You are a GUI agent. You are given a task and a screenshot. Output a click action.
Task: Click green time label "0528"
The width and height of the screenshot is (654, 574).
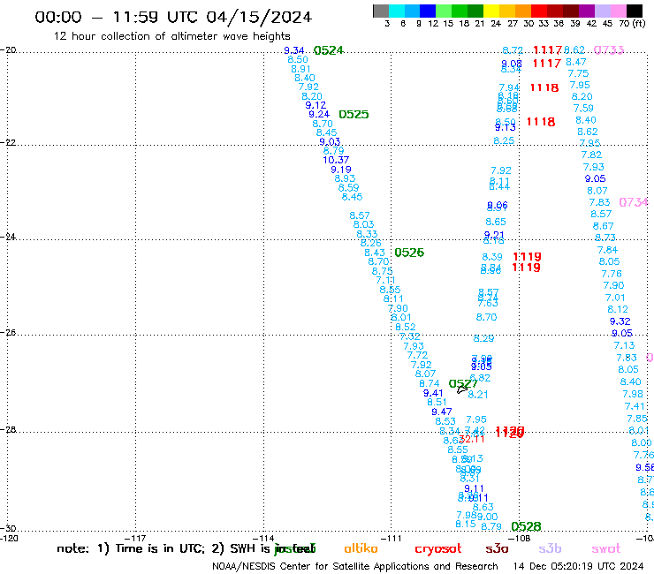click(526, 526)
